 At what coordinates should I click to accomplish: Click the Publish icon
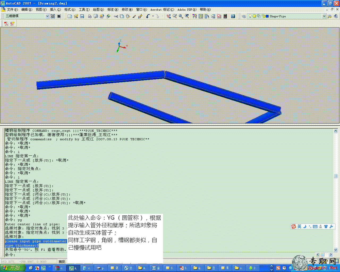click(x=102, y=16)
